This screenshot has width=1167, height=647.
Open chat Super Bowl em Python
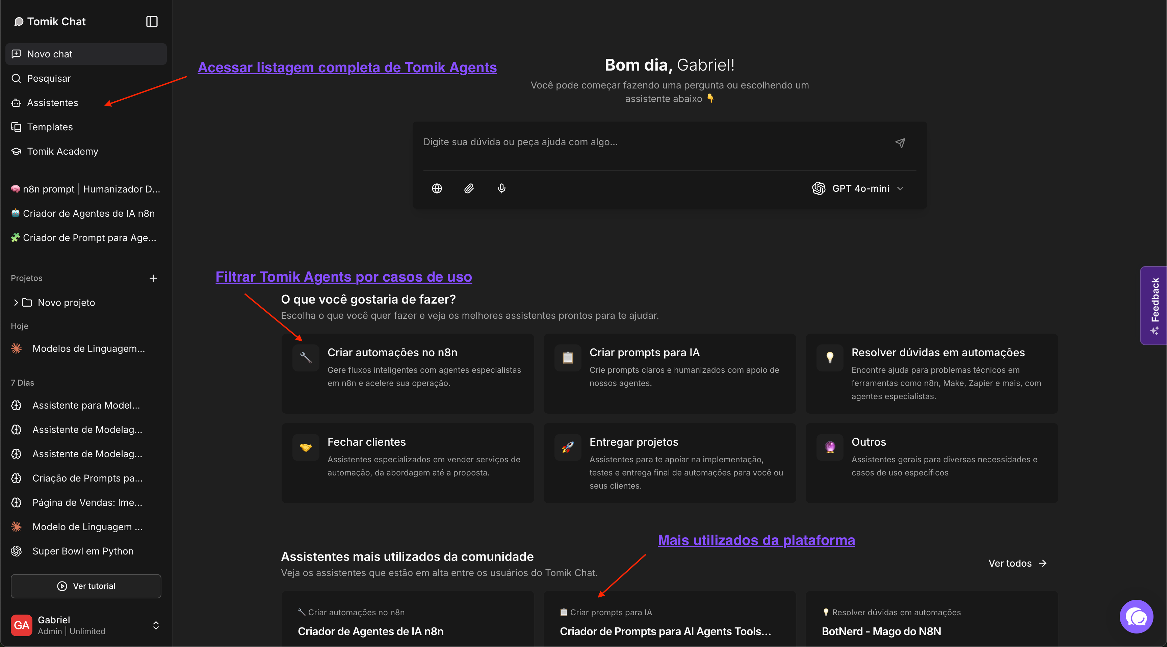coord(86,551)
